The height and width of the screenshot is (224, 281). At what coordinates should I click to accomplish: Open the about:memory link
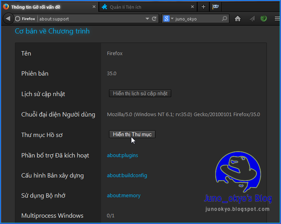(124, 195)
